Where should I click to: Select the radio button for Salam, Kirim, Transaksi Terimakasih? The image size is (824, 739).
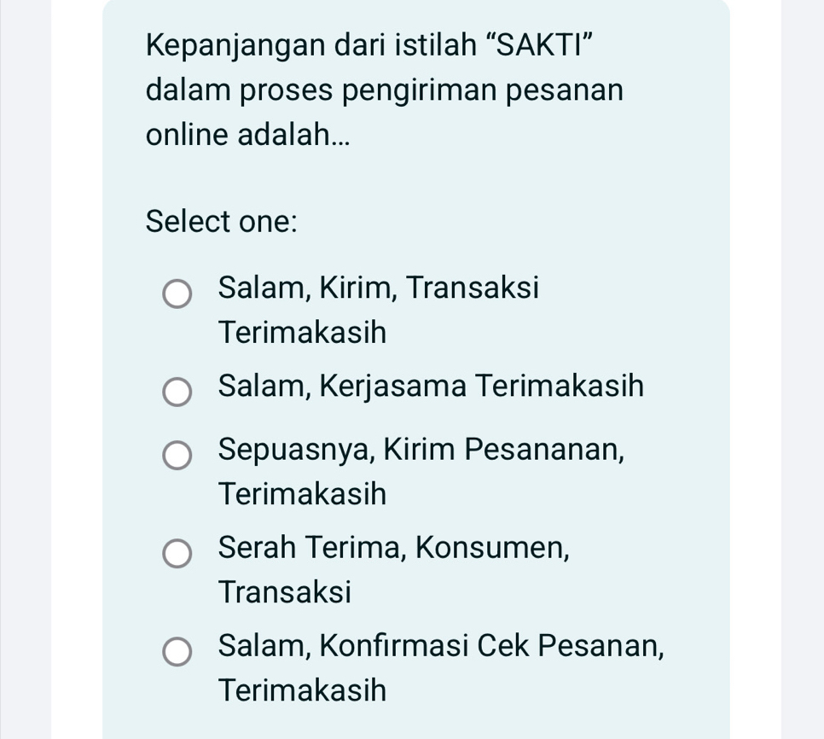click(177, 294)
